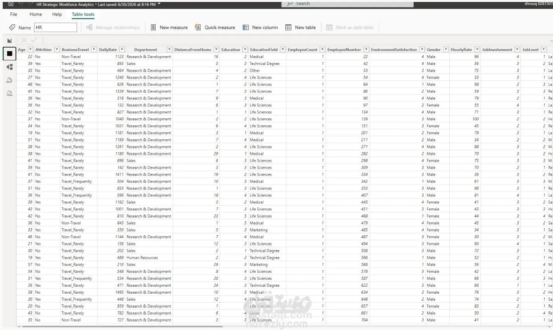The height and width of the screenshot is (330, 553).
Task: Click the New measure button label
Action: coord(173,27)
